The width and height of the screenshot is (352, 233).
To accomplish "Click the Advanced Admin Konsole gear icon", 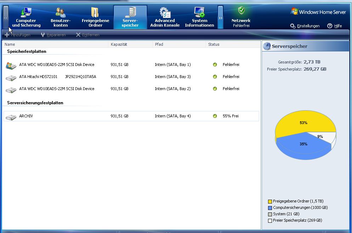I will [x=165, y=12].
